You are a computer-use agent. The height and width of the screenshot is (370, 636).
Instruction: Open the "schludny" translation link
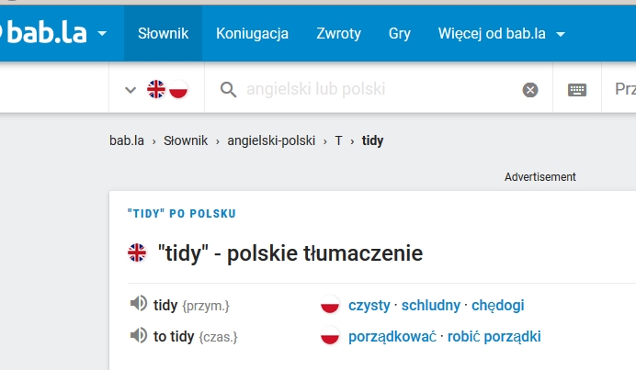click(x=431, y=306)
